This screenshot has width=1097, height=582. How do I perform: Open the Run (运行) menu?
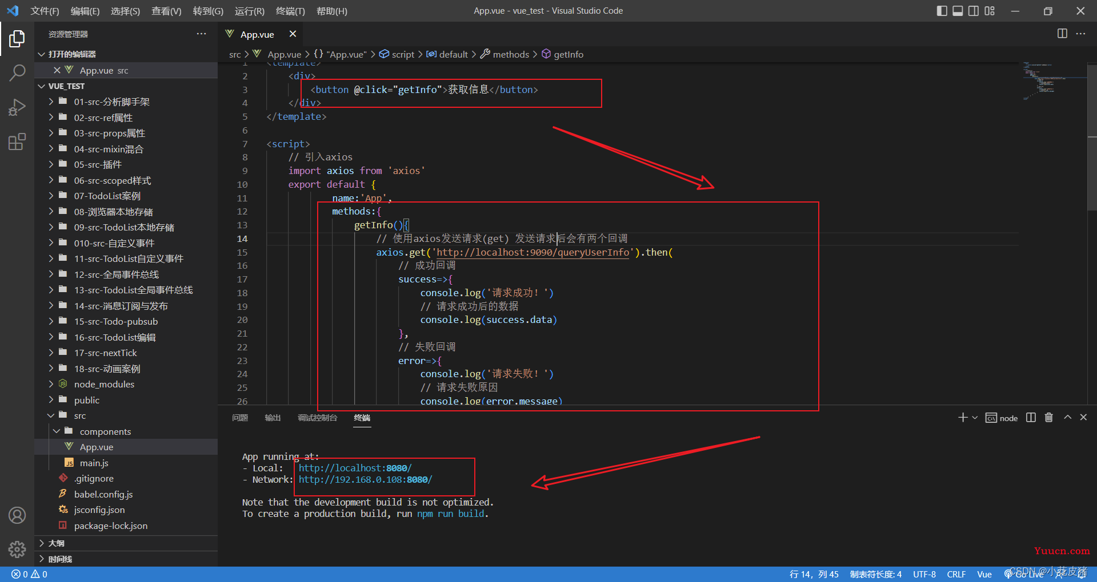250,11
